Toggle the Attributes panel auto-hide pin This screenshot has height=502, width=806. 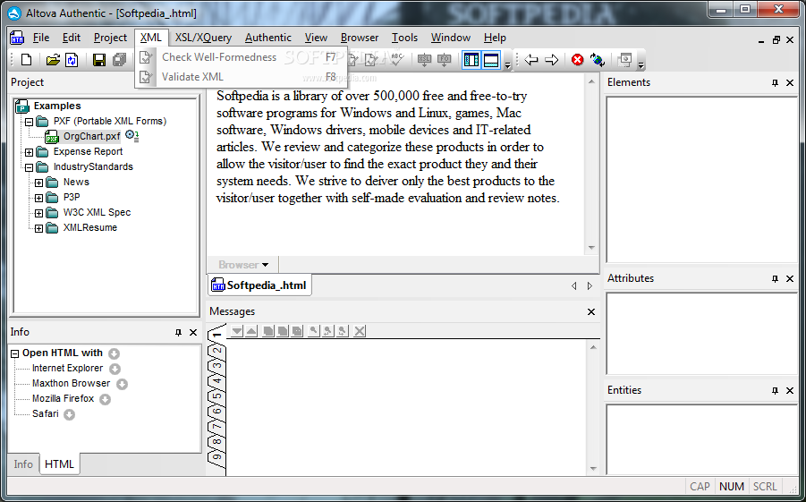pos(776,279)
